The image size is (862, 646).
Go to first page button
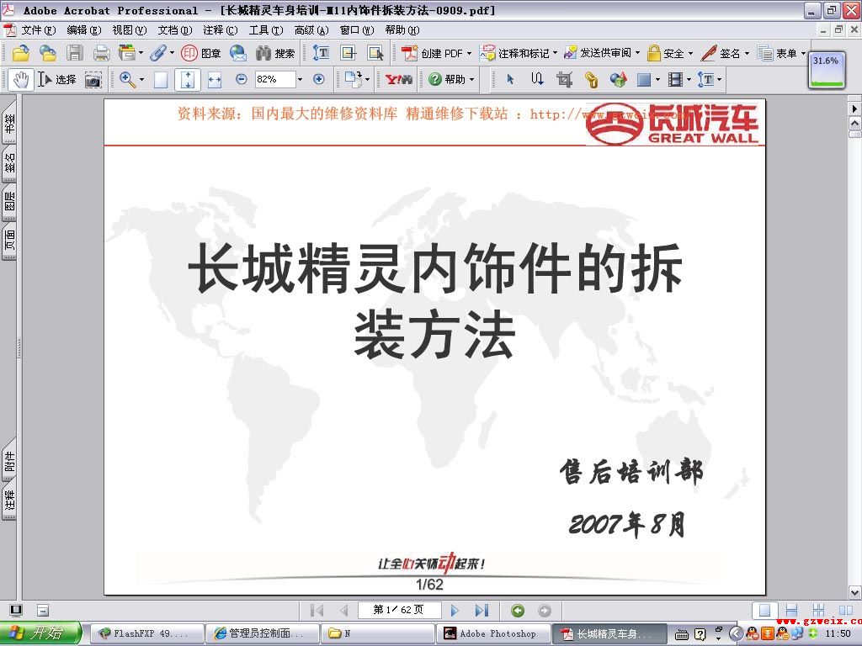coord(317,611)
